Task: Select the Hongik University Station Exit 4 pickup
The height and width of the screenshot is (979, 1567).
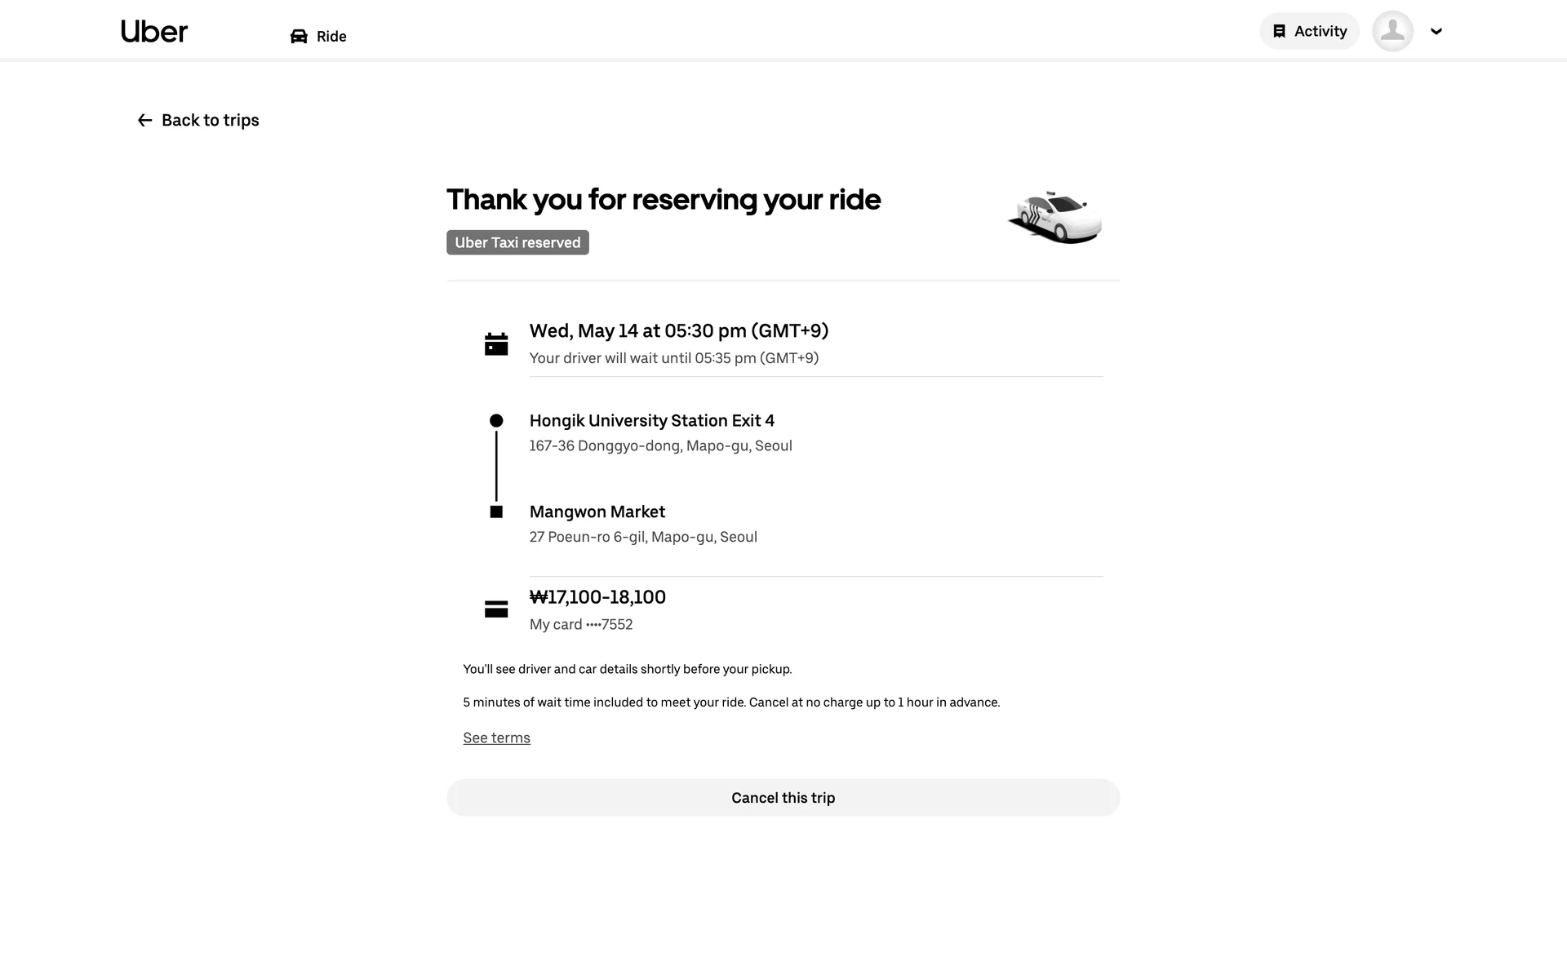Action: point(651,421)
